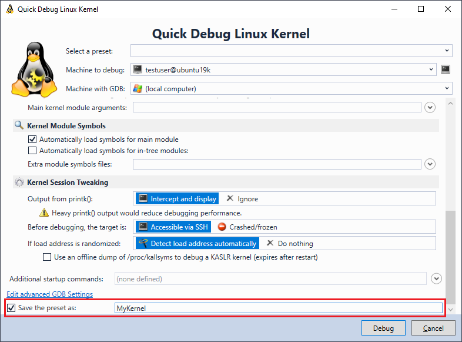Click the Kernel Session Tweaking section header
This screenshot has width=462, height=342.
tap(226, 182)
